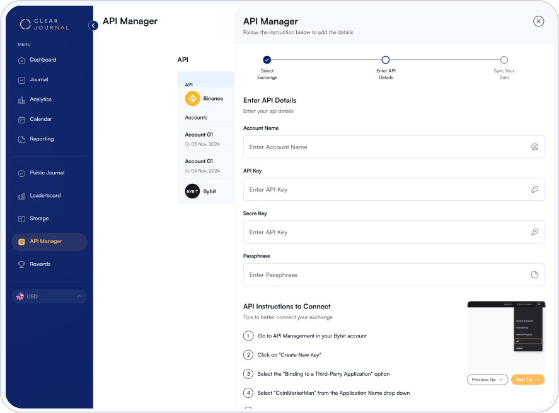Click the Binance logo icon

click(x=192, y=99)
